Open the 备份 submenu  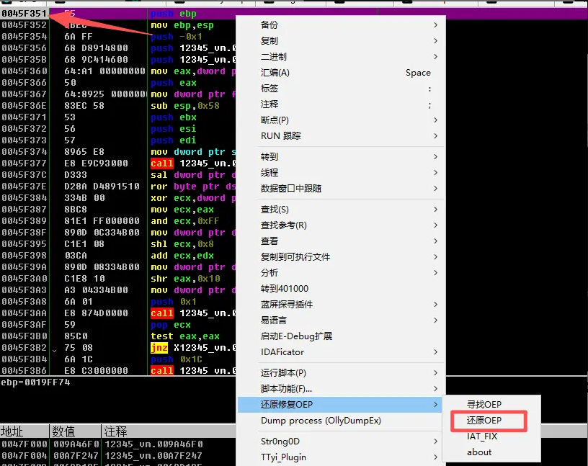point(341,24)
